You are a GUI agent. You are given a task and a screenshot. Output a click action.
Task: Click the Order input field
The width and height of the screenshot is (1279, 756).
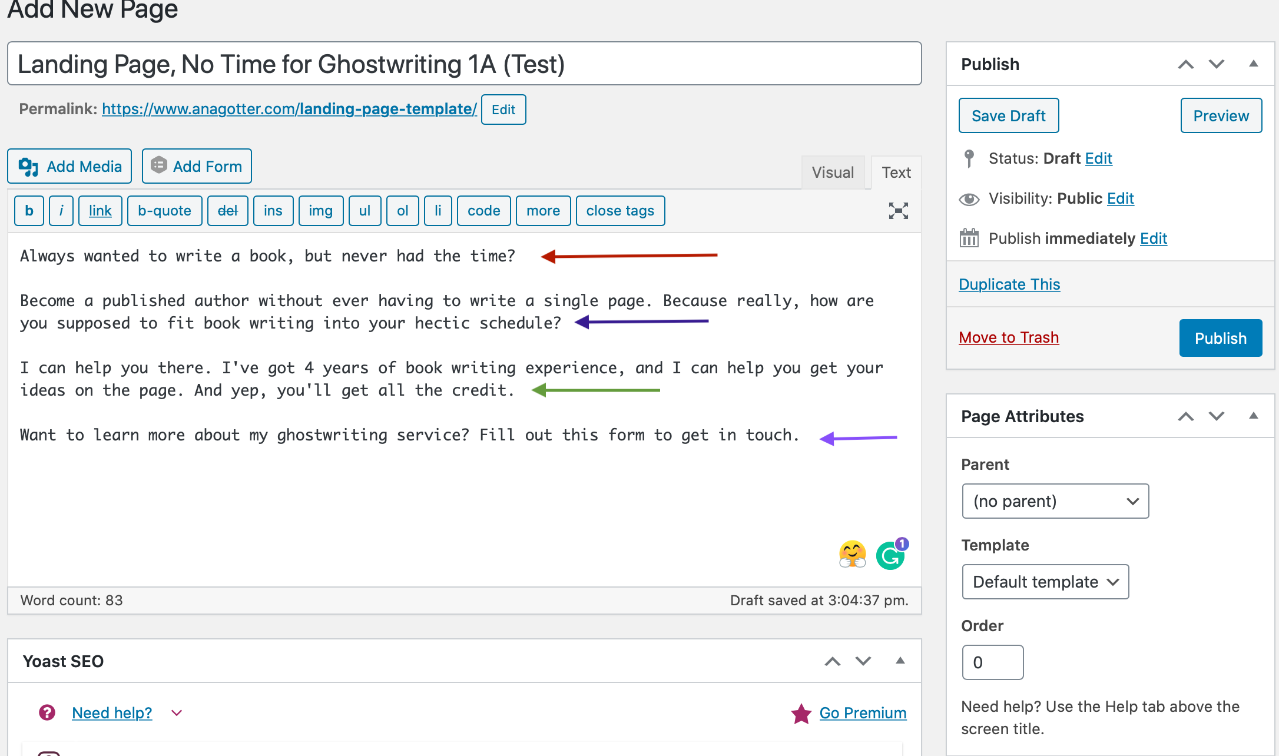pos(990,664)
